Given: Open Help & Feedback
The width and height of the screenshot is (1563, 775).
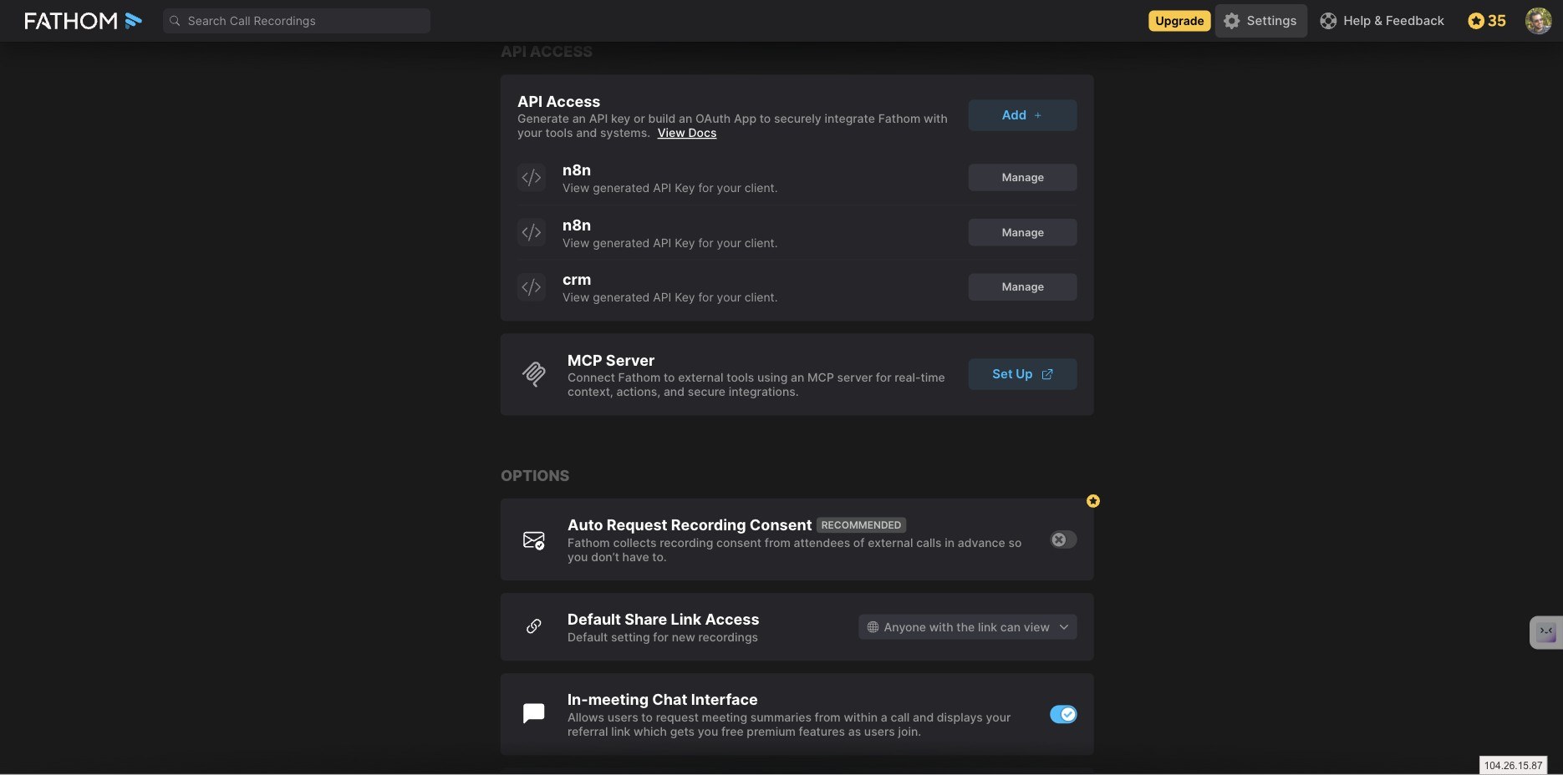Looking at the screenshot, I should pos(1382,21).
